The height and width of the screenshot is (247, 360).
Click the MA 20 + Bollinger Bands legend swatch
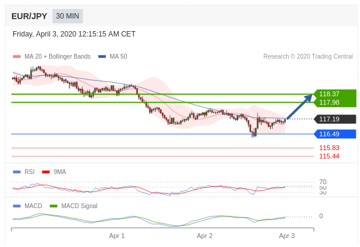tap(17, 56)
